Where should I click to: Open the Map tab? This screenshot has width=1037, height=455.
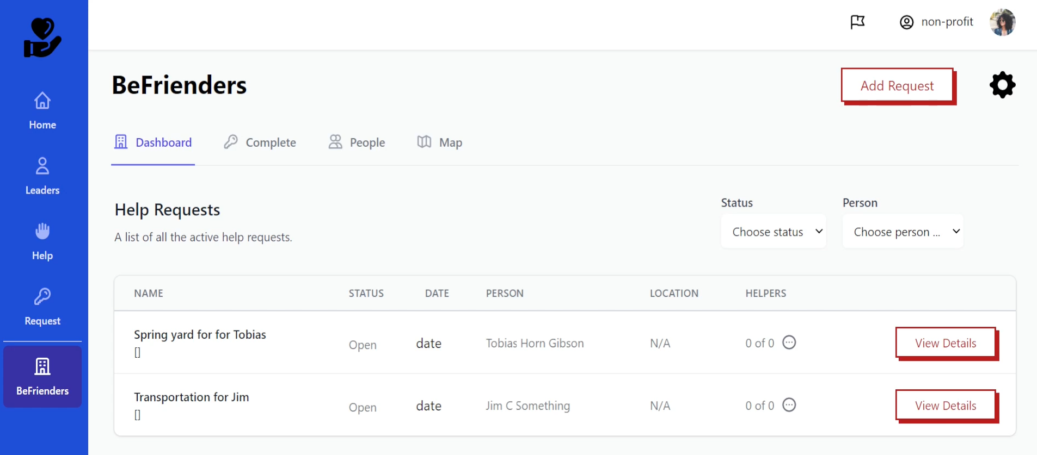click(440, 142)
